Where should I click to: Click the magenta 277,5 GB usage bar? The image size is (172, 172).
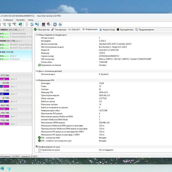click(4, 79)
